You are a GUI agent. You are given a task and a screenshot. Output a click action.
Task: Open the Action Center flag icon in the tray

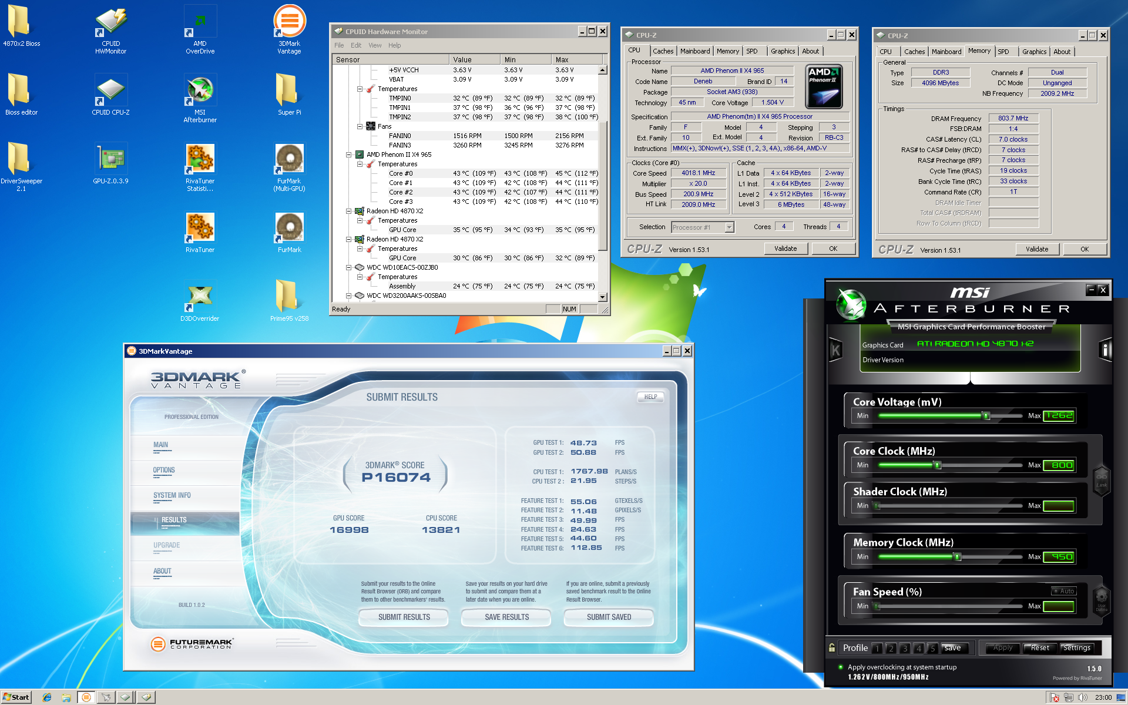tap(1055, 697)
